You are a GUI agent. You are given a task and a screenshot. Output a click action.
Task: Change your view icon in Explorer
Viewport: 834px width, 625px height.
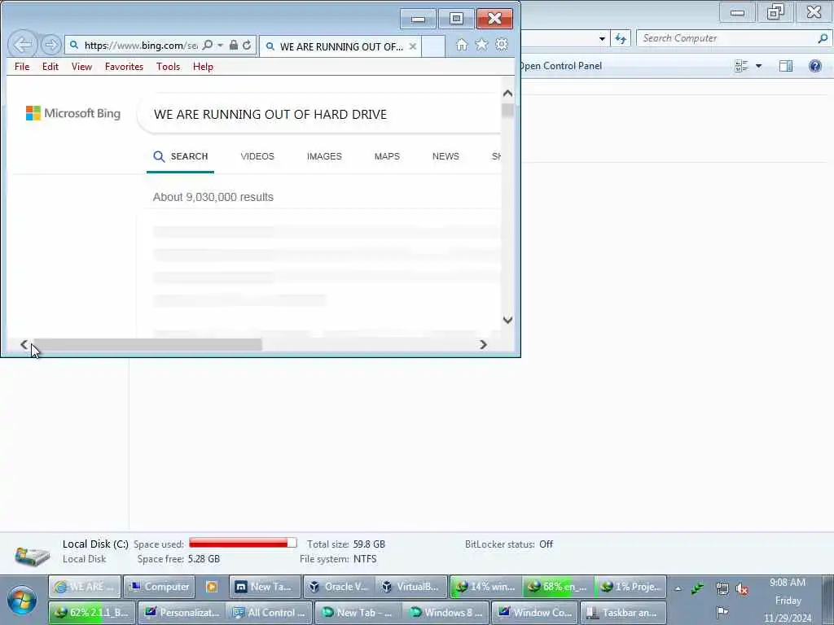point(741,66)
